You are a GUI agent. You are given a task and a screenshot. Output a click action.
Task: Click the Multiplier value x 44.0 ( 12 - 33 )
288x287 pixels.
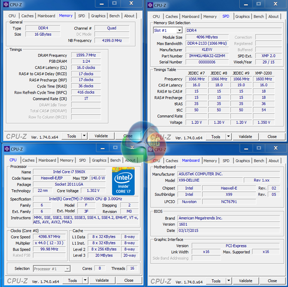point(49,243)
